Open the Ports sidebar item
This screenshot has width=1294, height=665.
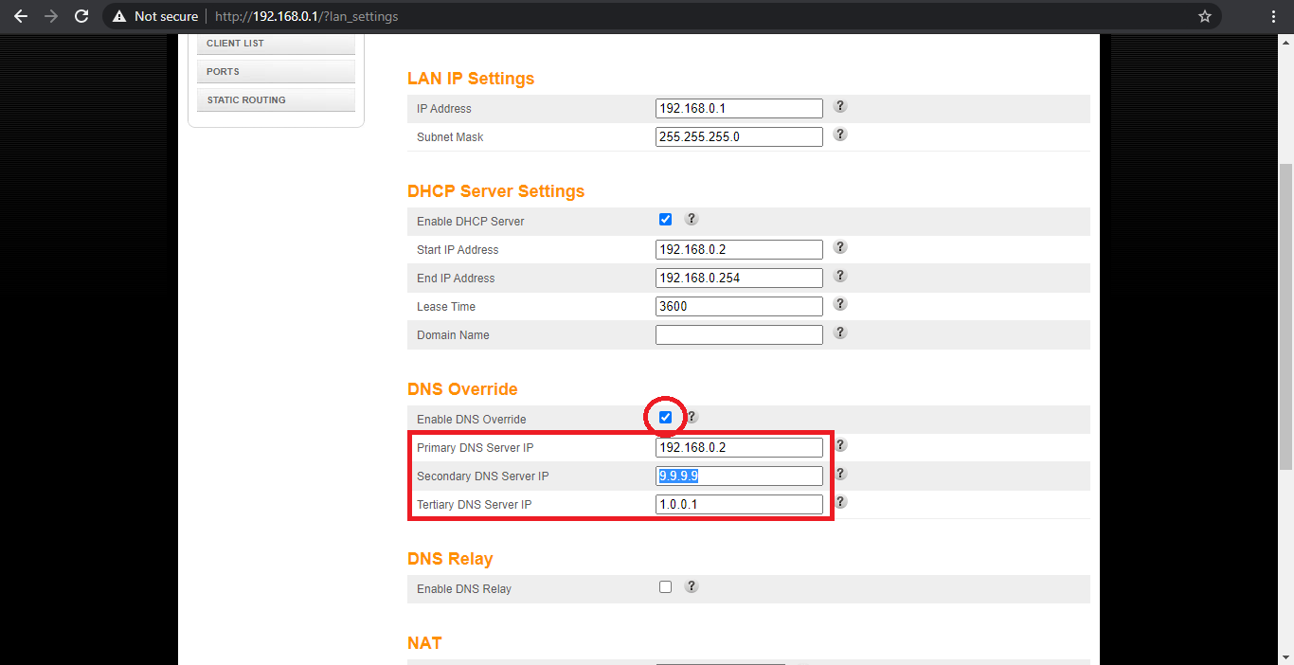coord(276,72)
